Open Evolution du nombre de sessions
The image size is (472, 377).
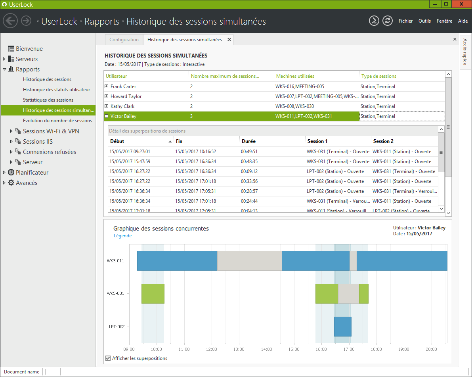click(57, 120)
